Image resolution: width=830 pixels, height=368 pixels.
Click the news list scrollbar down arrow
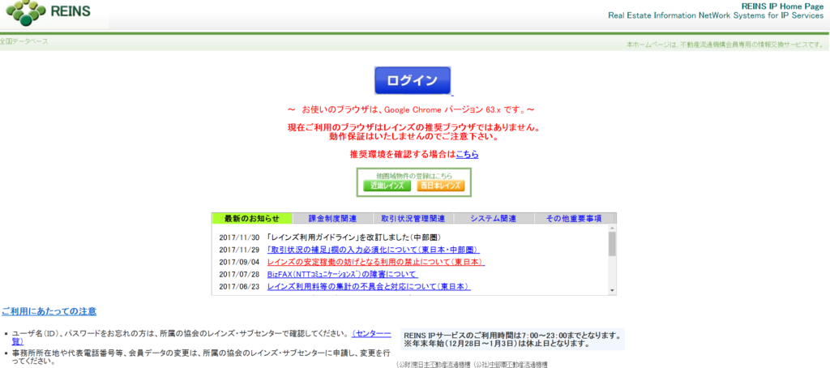point(613,291)
